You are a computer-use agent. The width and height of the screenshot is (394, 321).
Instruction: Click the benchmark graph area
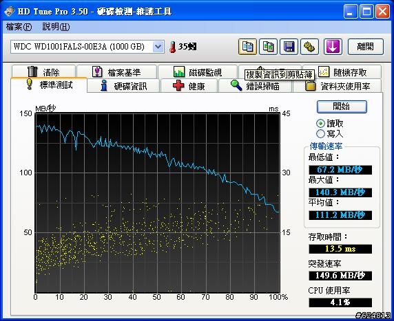click(x=158, y=203)
